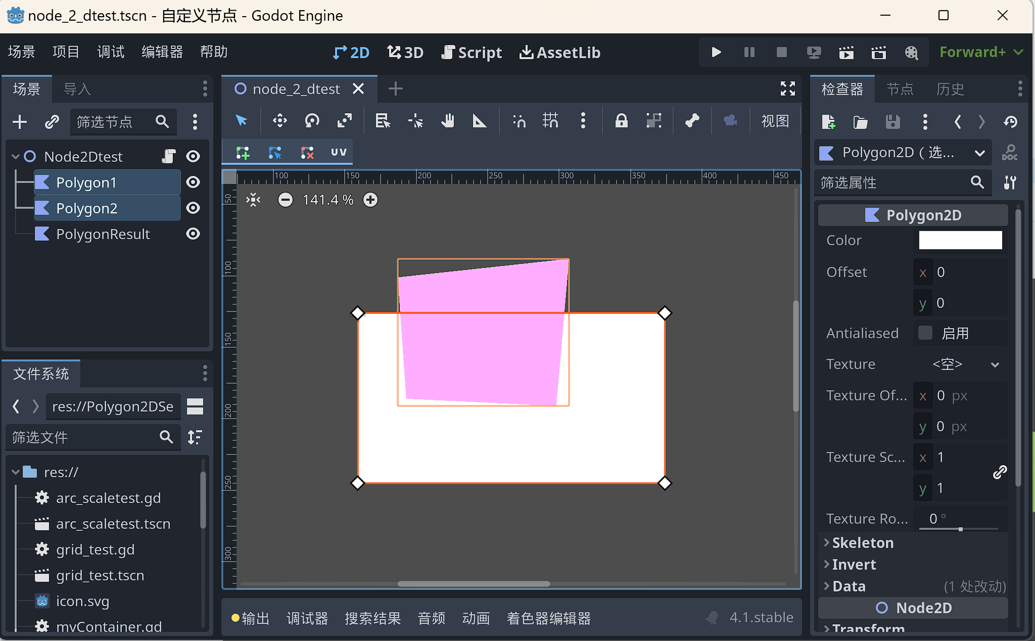Image resolution: width=1035 pixels, height=641 pixels.
Task: Toggle the grid snap icon
Action: (550, 121)
